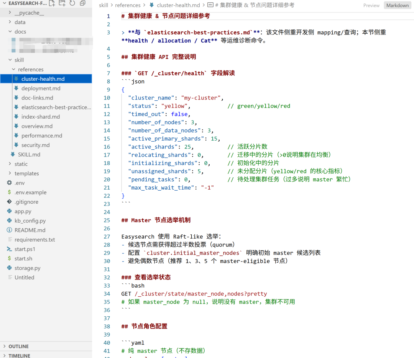Click the file icon beside Untitled
This screenshot has height=358, width=414.
click(10, 277)
